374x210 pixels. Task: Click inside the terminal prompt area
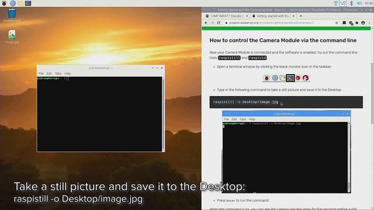coord(99,114)
